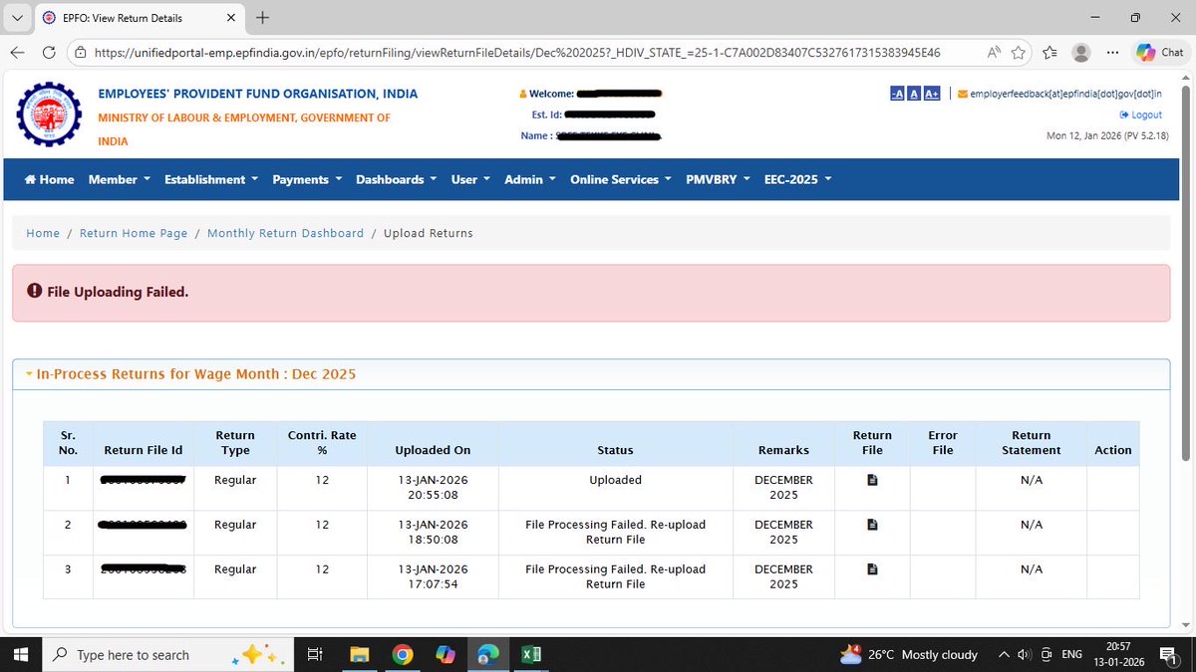Open the User dropdown menu
Screen dimensions: 1196x672
pos(470,179)
